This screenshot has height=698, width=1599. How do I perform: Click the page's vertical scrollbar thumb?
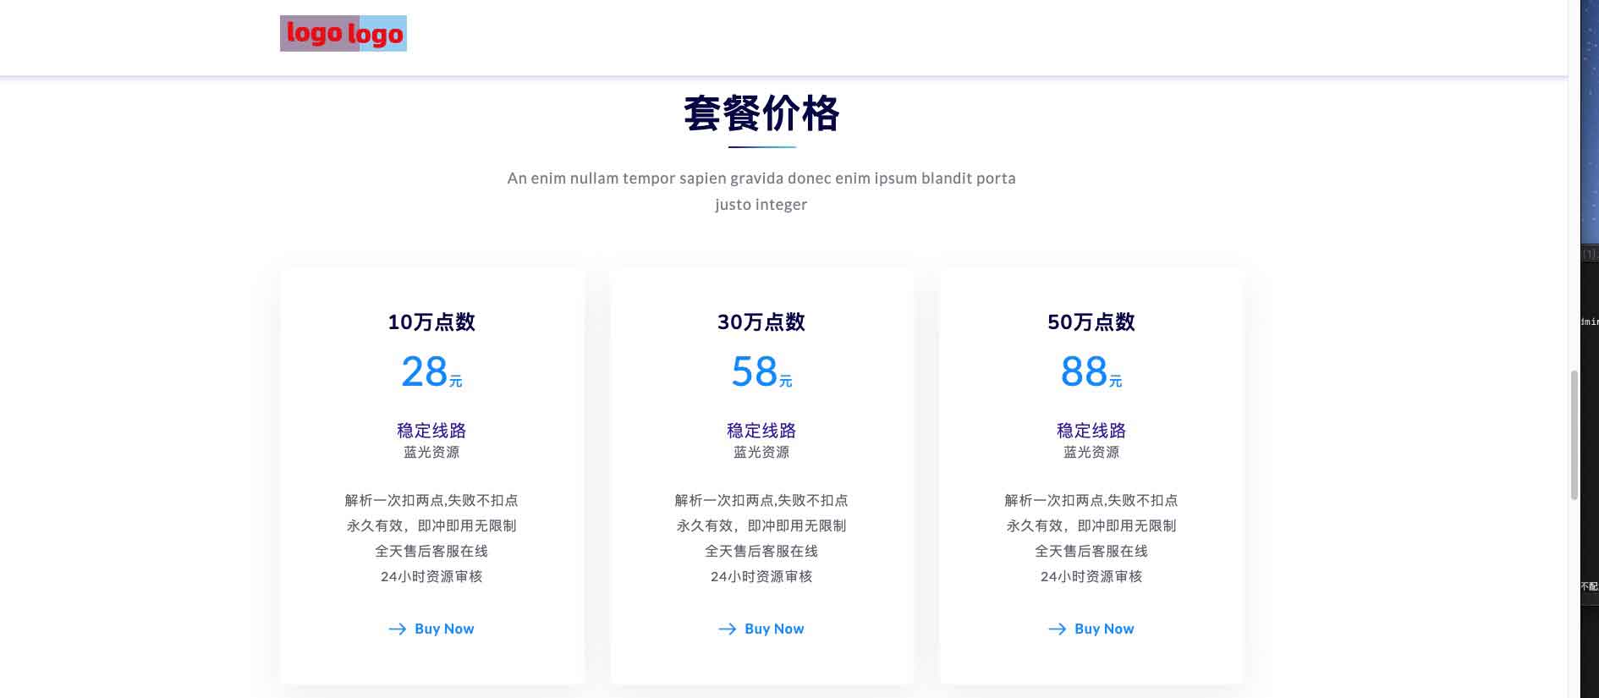pos(1574,434)
